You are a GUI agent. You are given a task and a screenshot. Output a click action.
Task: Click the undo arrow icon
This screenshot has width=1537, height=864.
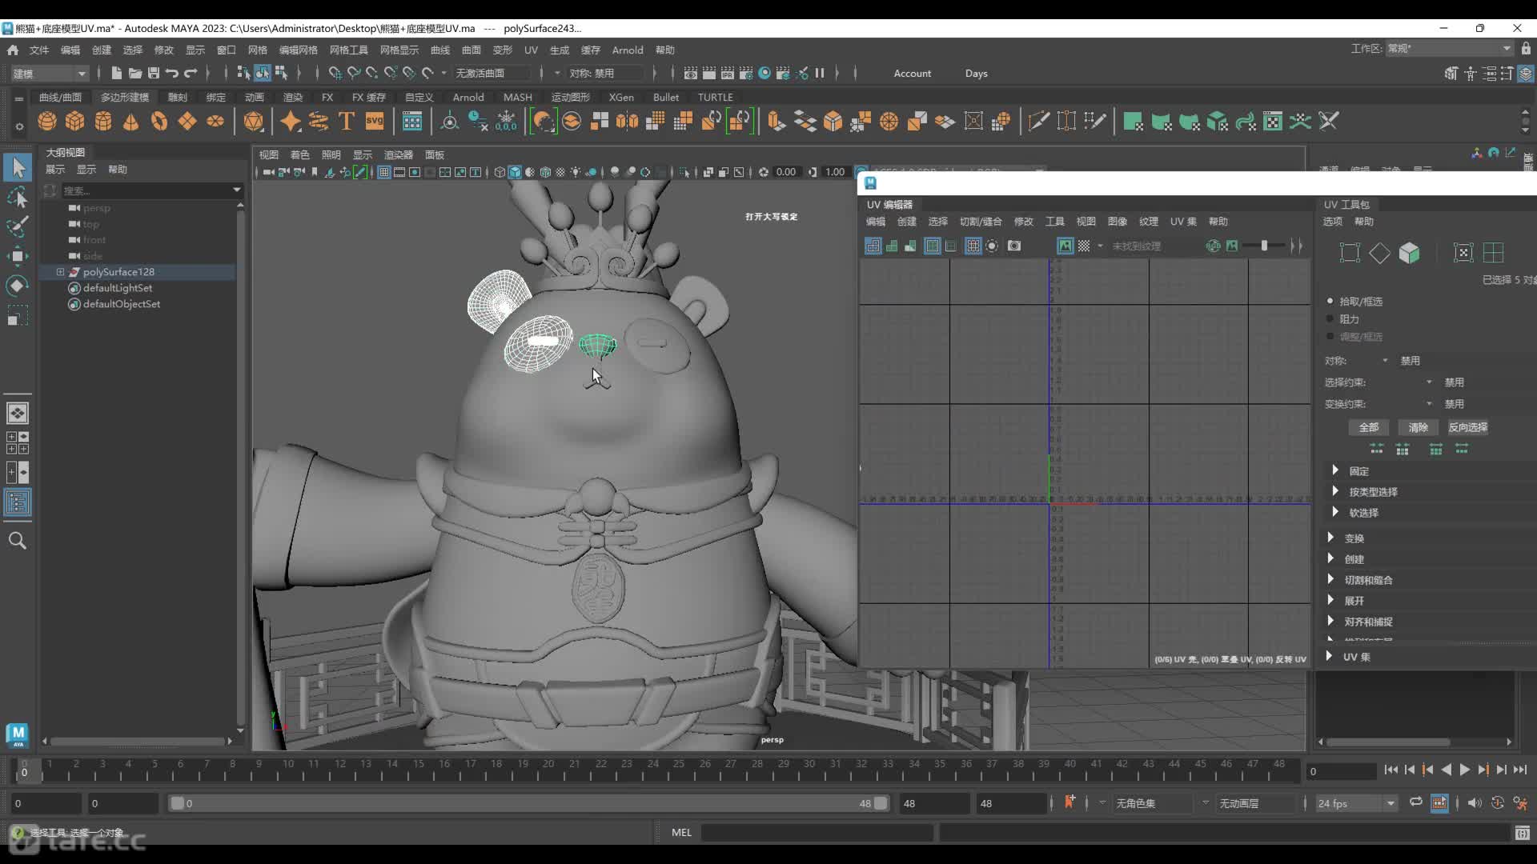(x=172, y=73)
